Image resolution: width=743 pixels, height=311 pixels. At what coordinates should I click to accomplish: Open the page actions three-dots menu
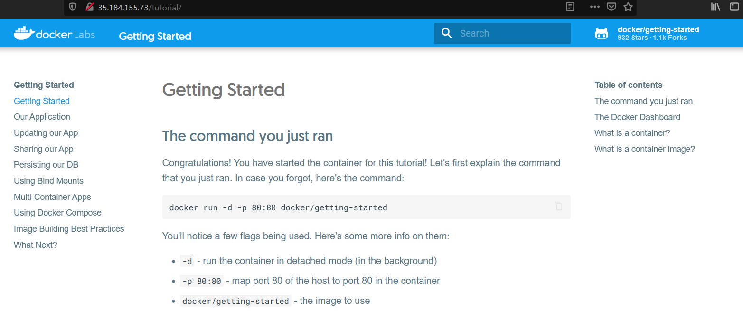(594, 7)
